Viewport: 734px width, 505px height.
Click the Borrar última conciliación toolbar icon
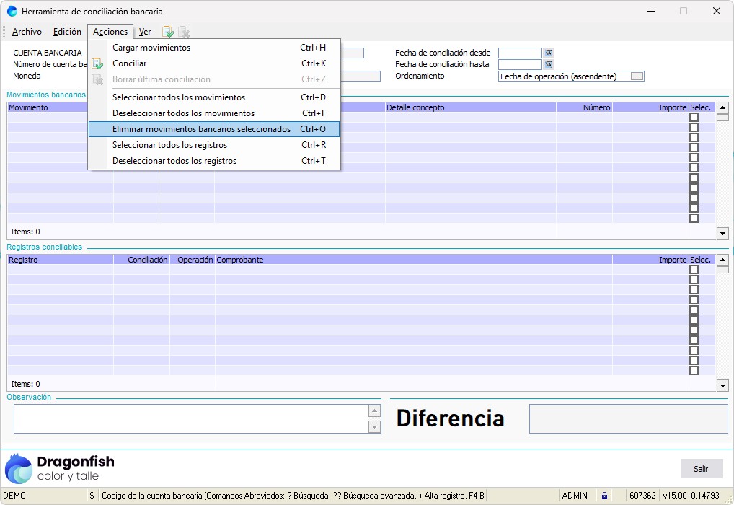(x=184, y=32)
